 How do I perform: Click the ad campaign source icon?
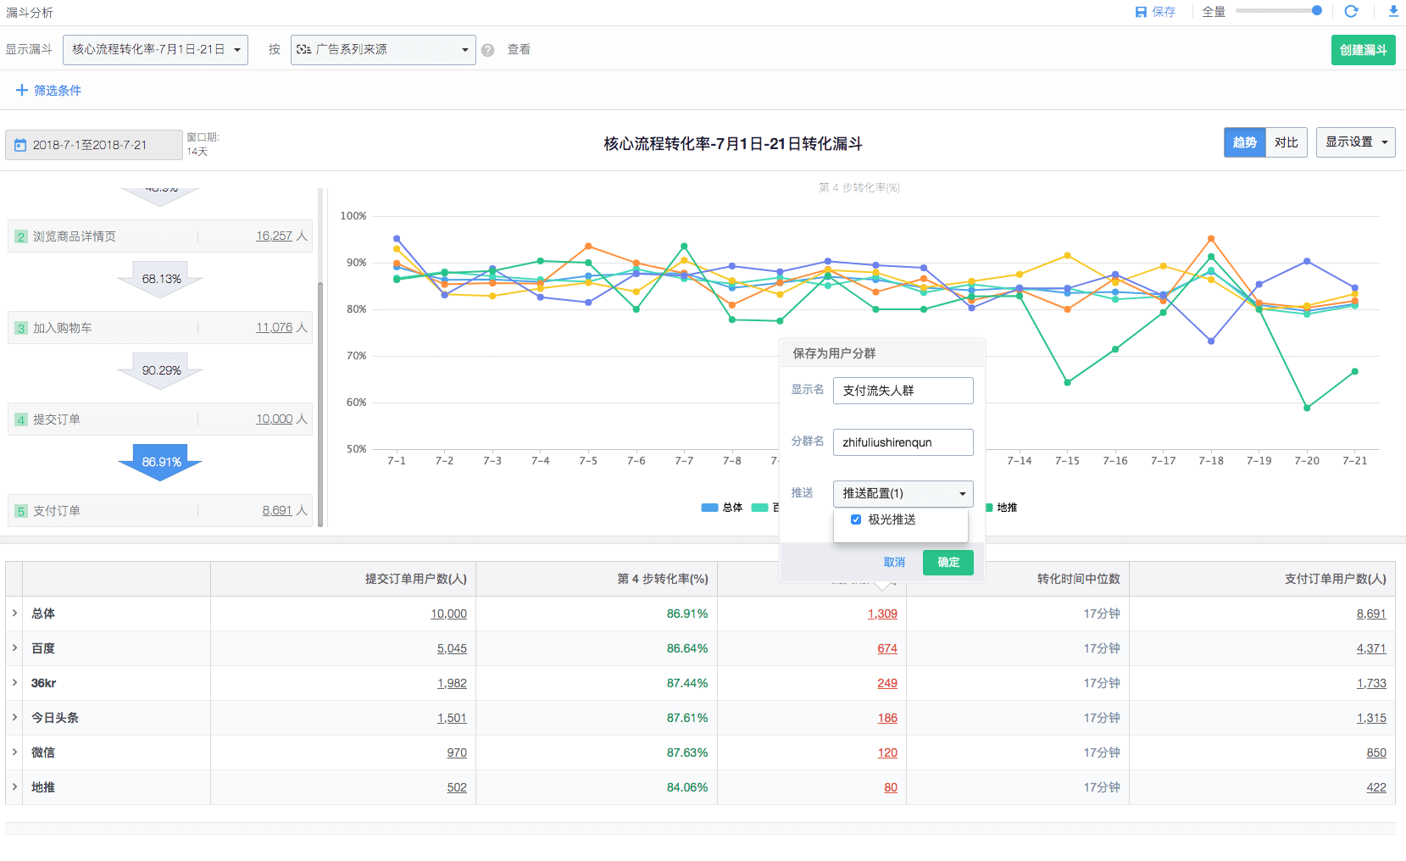point(303,49)
